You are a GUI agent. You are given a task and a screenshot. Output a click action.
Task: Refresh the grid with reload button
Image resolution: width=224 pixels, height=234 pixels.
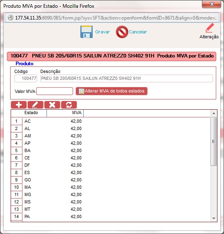point(69,105)
